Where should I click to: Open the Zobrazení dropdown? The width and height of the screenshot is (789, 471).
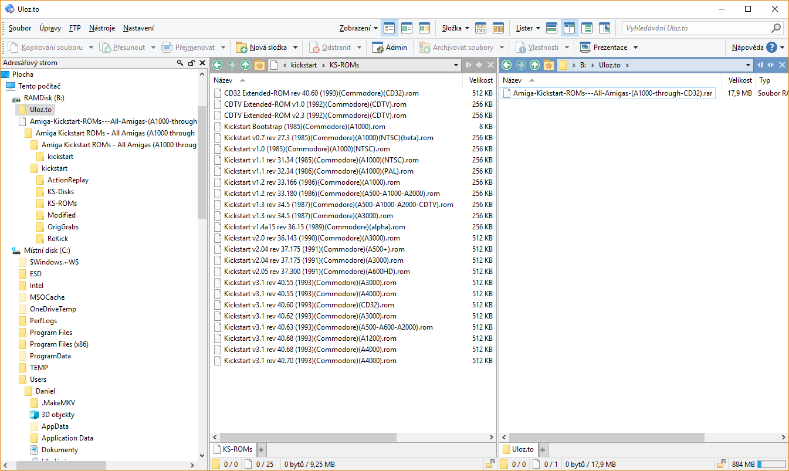point(358,28)
